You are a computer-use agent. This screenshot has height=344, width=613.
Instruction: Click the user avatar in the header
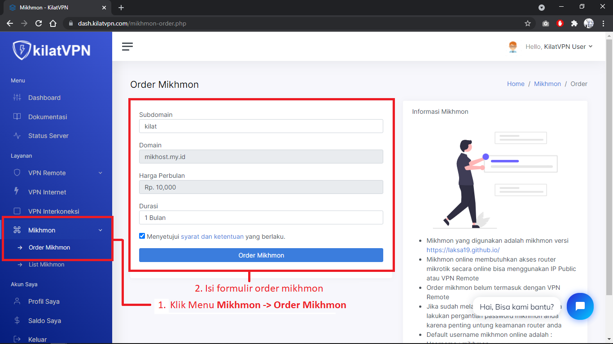[x=512, y=46]
